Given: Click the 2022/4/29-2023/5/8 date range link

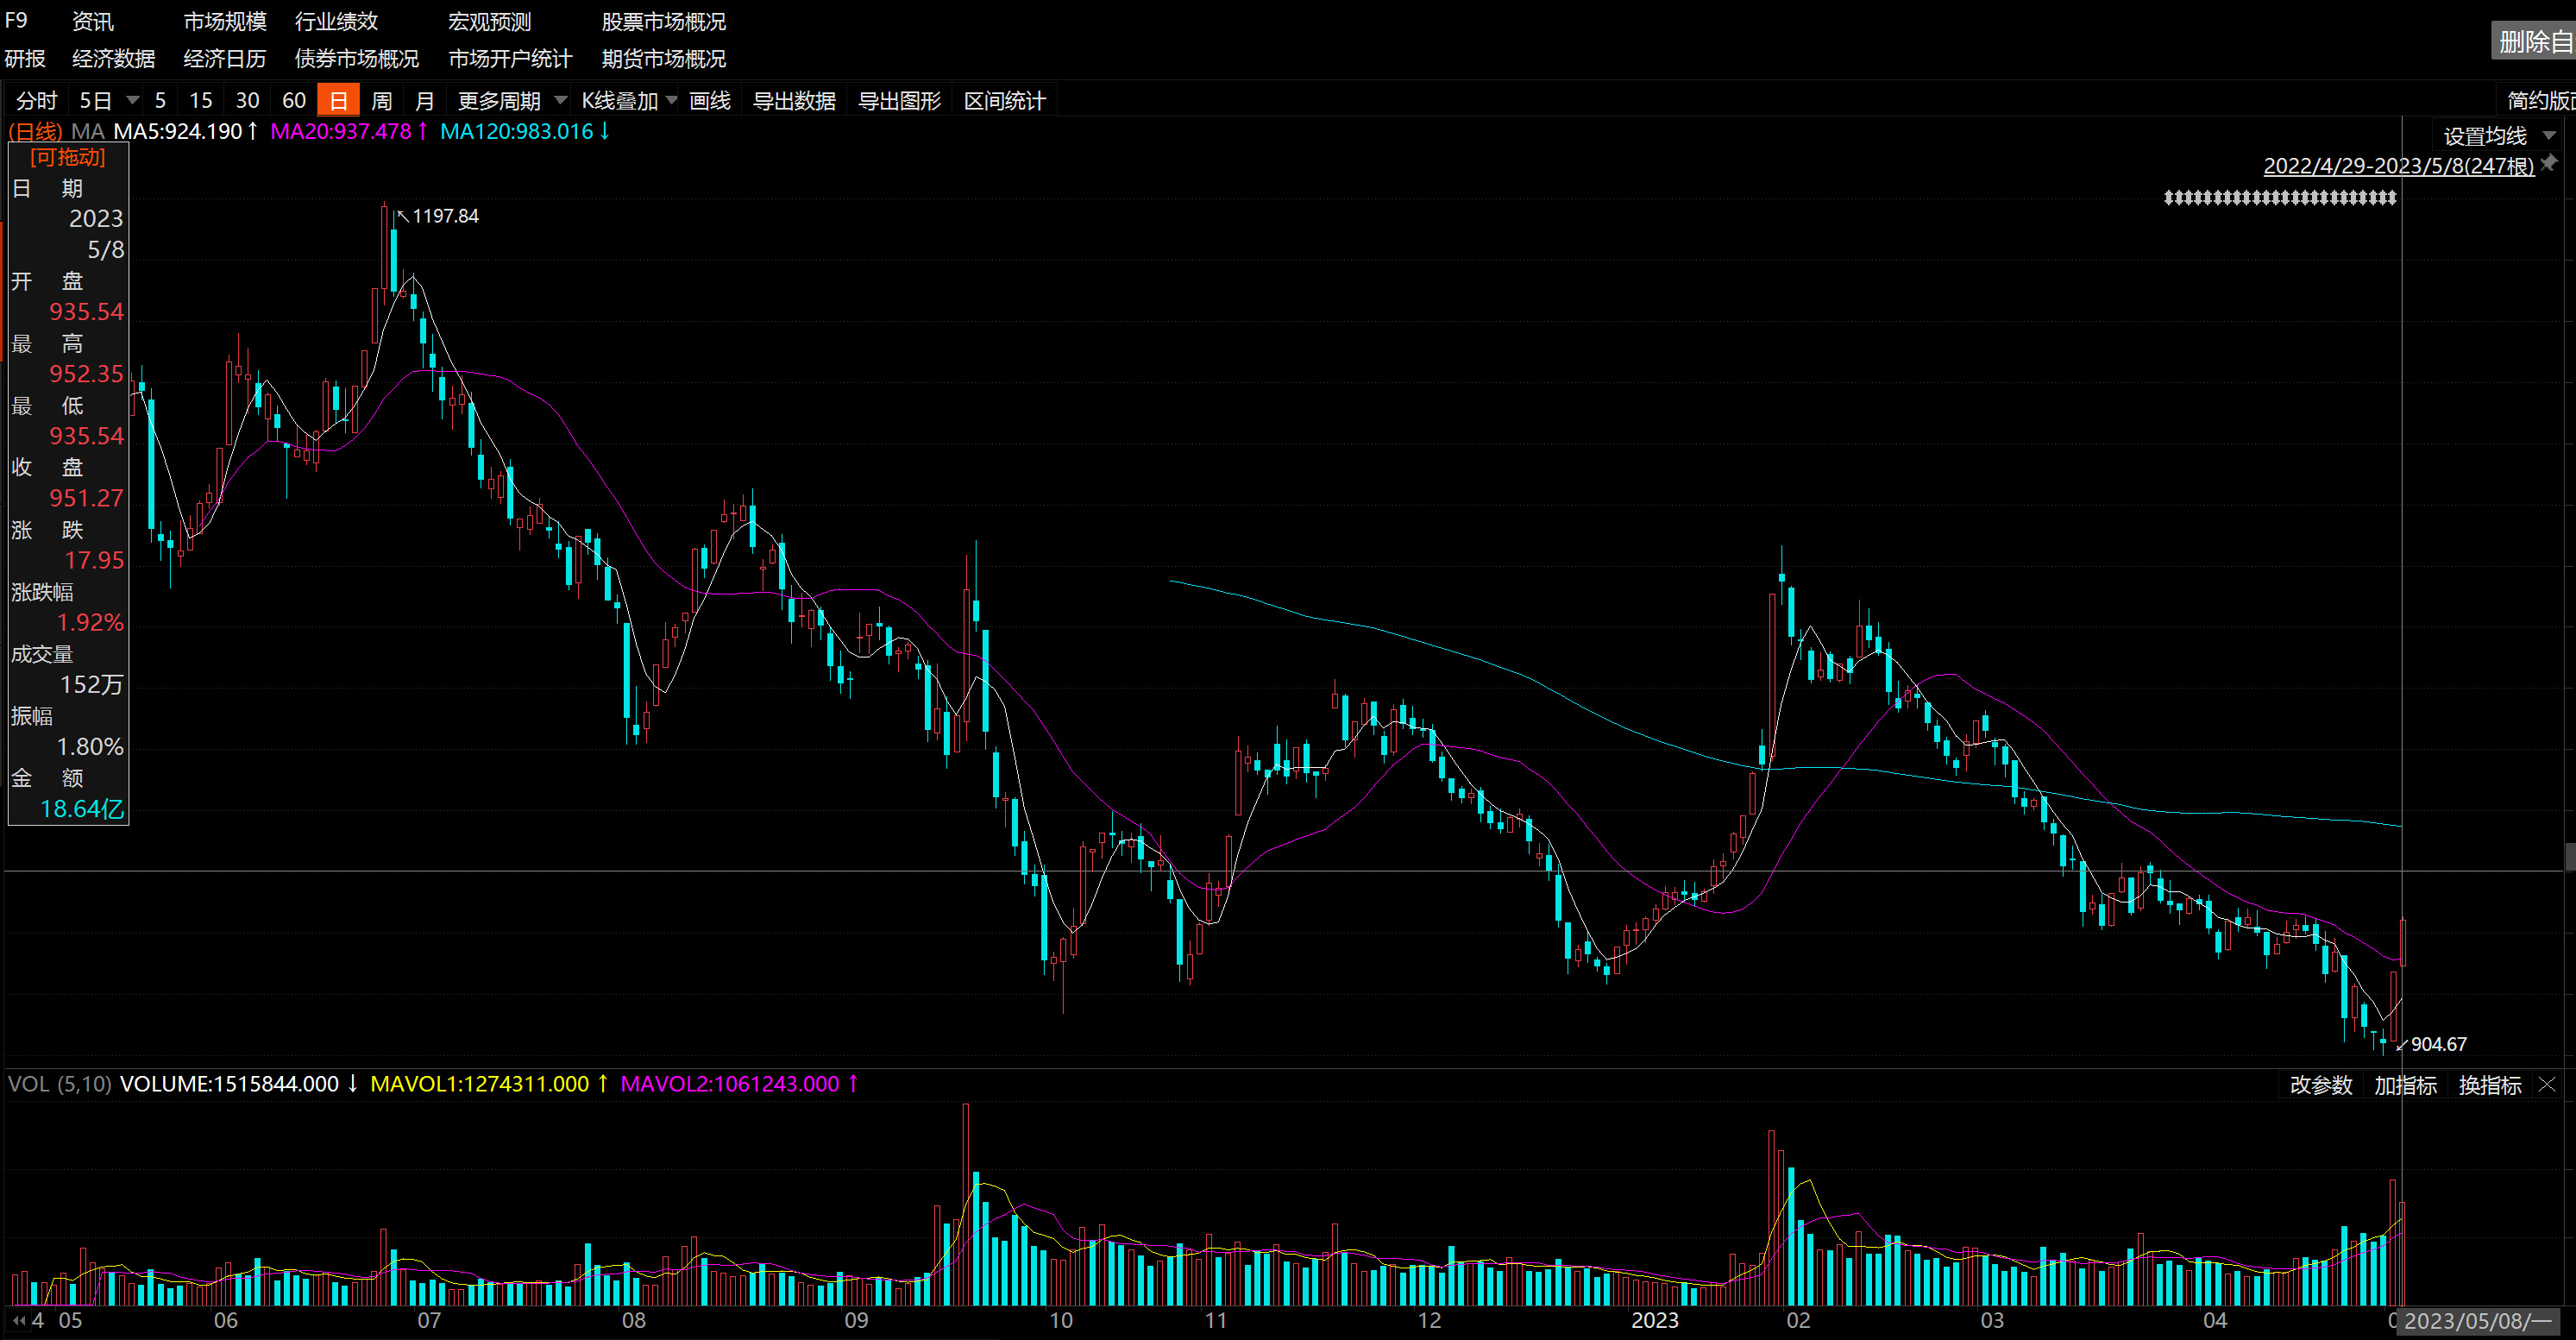Looking at the screenshot, I should click(2398, 166).
